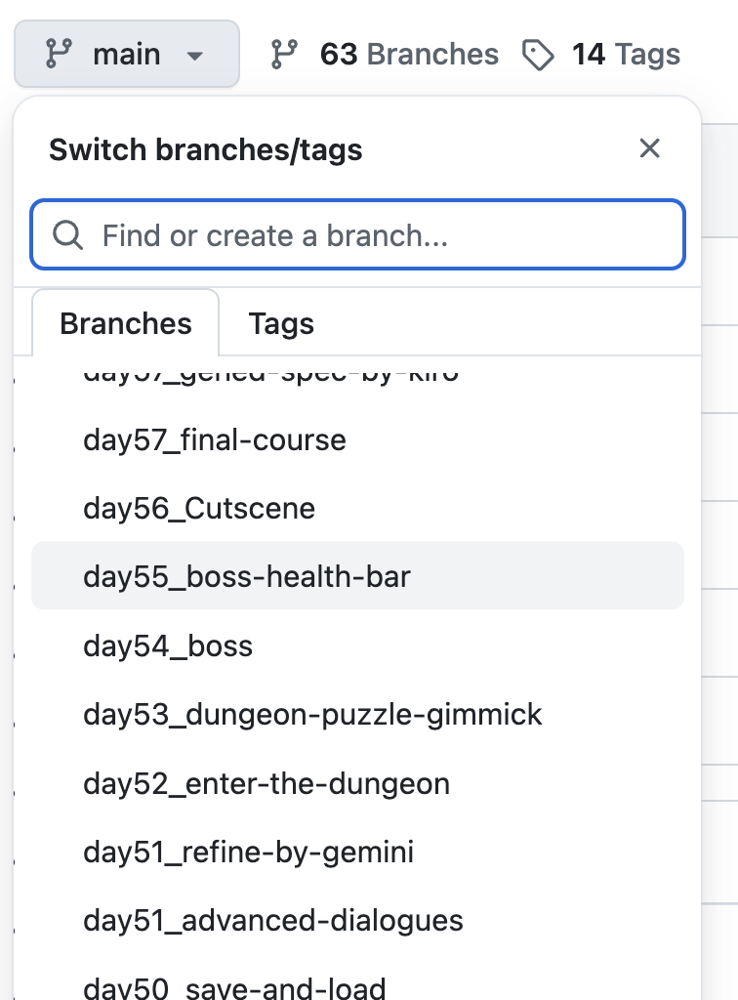This screenshot has width=738, height=1000.
Task: Select the day51_advanced-dialogues branch
Action: [273, 920]
